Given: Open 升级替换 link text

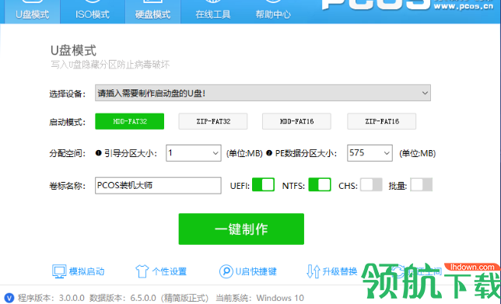Looking at the screenshot, I should pyautogui.click(x=340, y=272).
